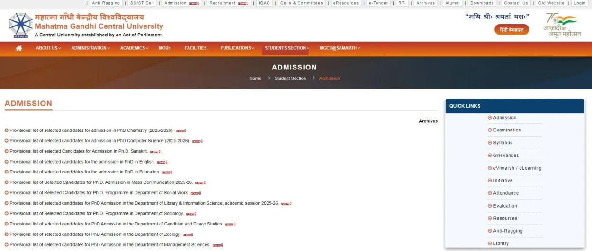Switch to Hindi website button
This screenshot has width=592, height=251.
coord(511,30)
